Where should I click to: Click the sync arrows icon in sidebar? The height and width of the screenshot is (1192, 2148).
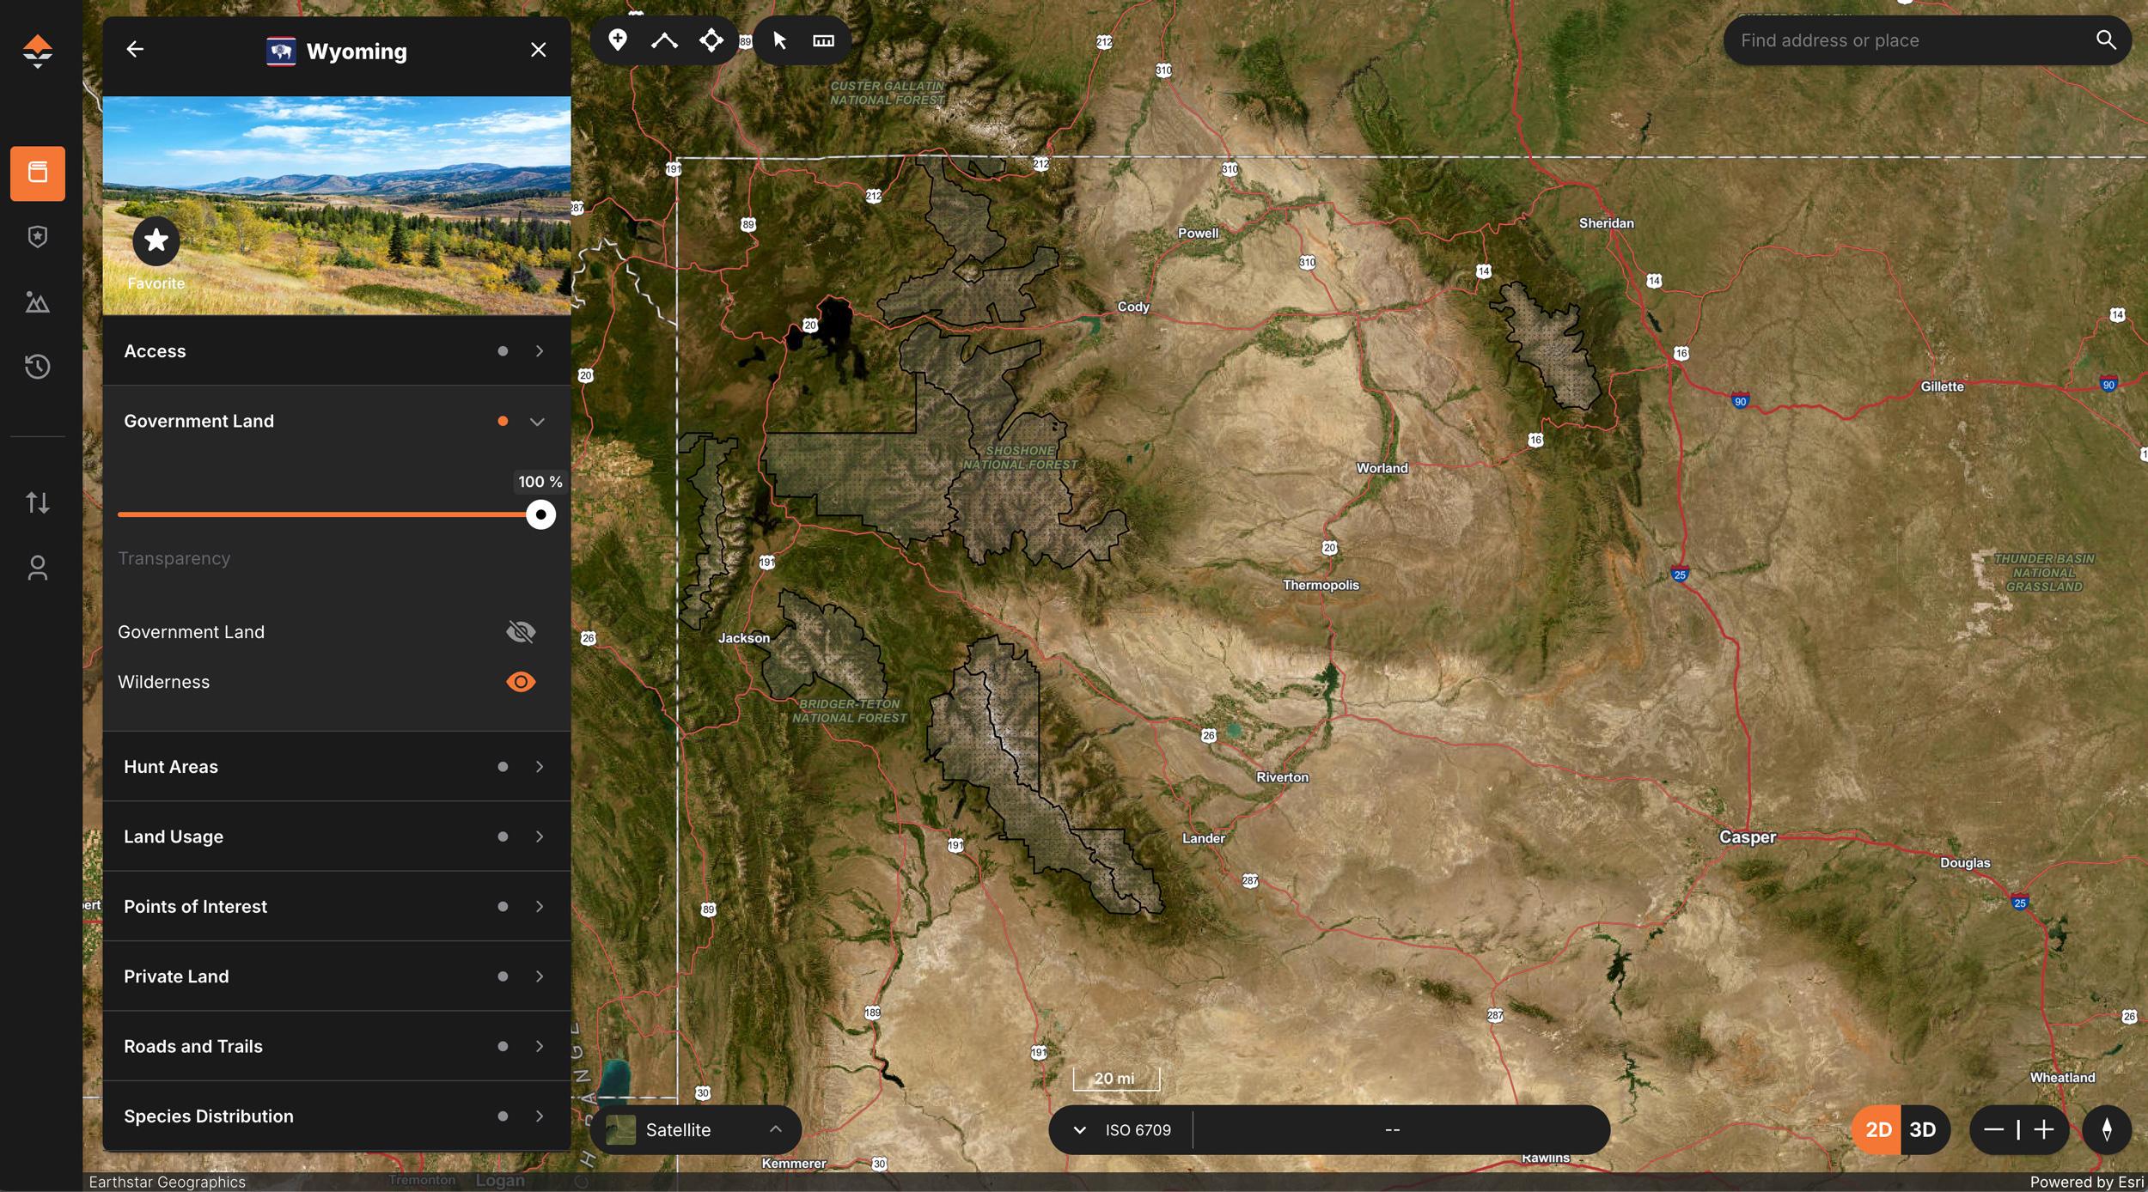point(38,502)
